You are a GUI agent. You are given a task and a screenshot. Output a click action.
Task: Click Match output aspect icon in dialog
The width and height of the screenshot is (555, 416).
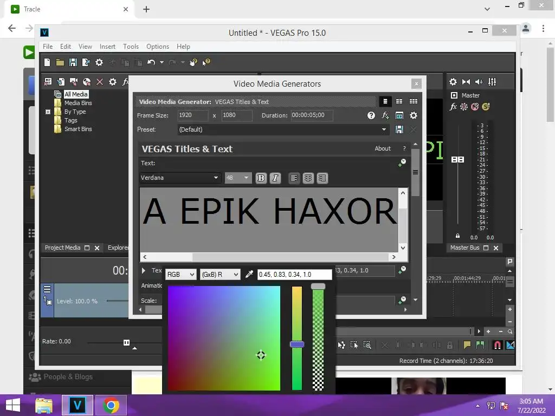click(399, 115)
